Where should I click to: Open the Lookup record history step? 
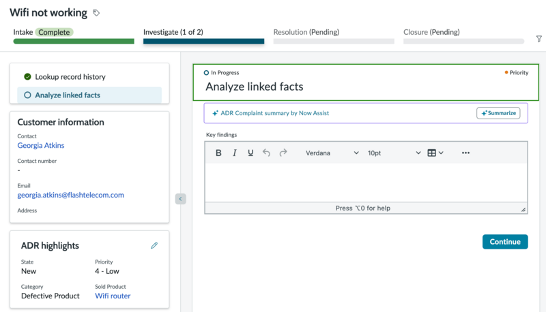[89, 77]
